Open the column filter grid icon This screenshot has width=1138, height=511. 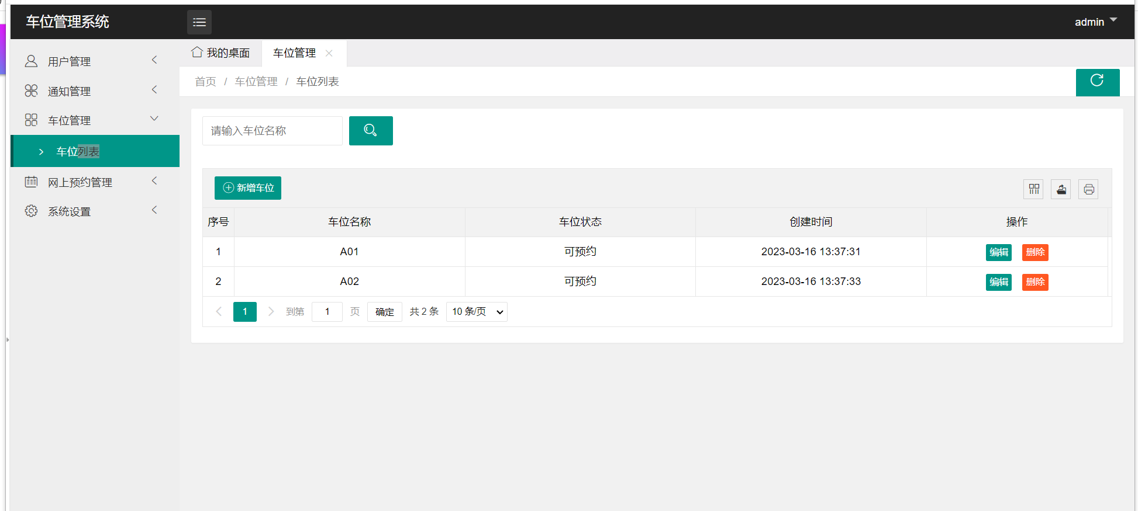tap(1033, 189)
